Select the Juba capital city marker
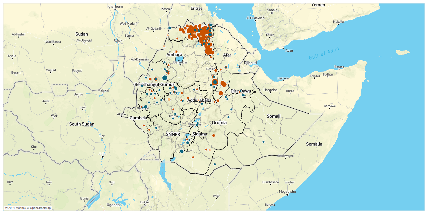Image resolution: width=428 pixels, height=214 pixels. (102, 157)
